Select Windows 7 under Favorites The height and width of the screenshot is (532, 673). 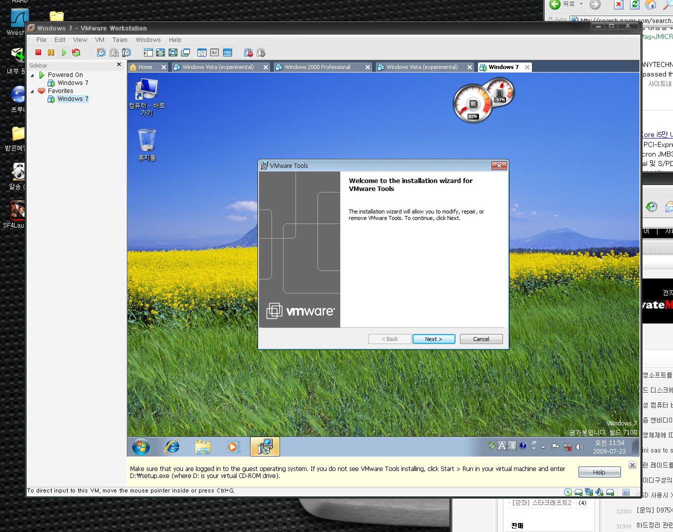72,99
